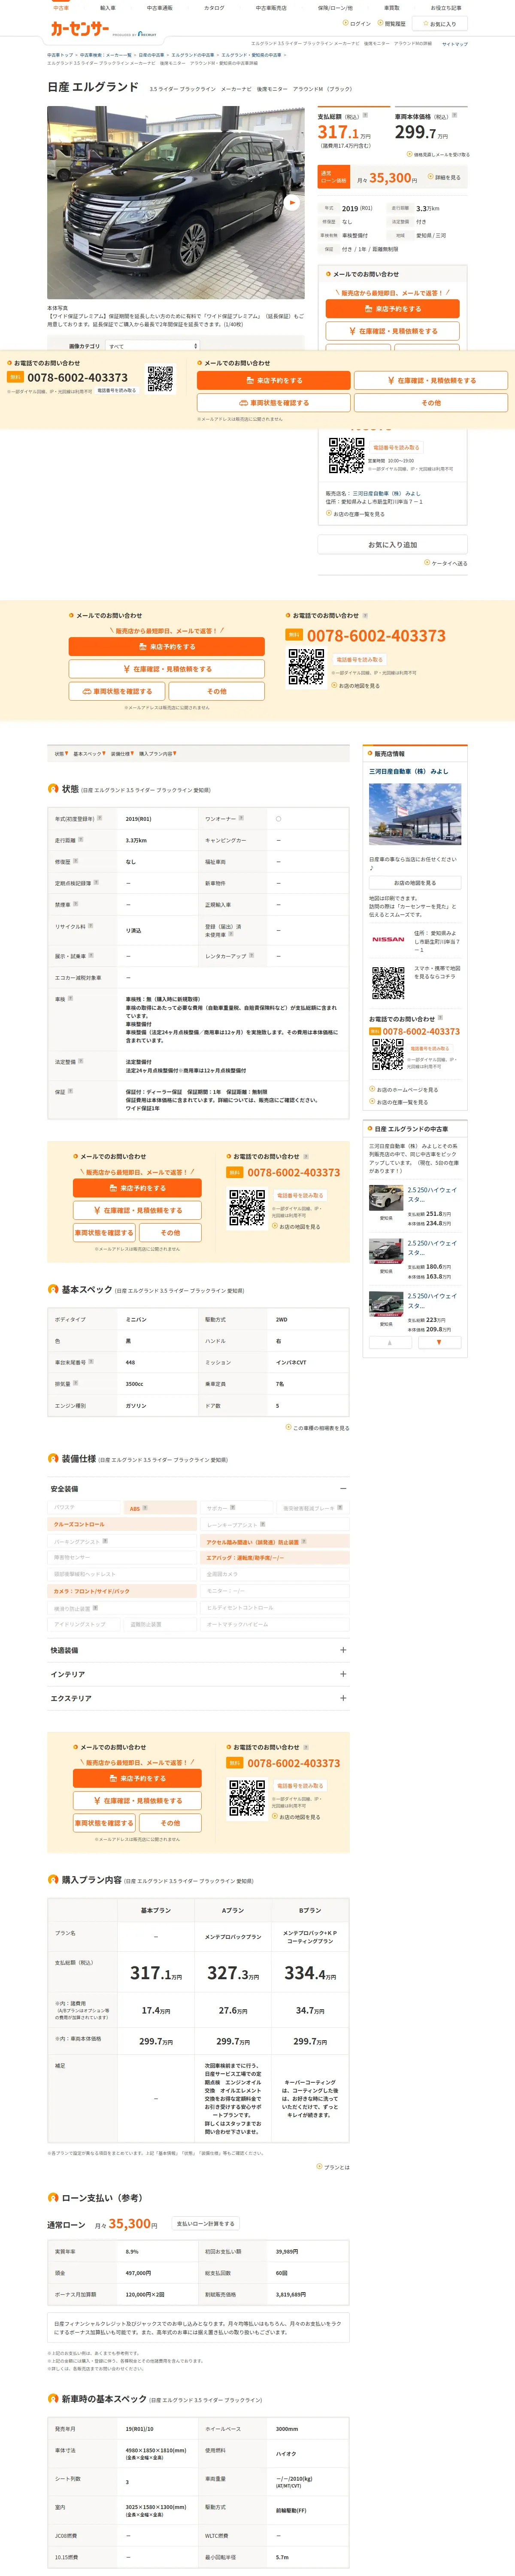The image size is (515, 2576).
Task: Open 閲覧履歴 browsing history in the header
Action: click(x=392, y=23)
